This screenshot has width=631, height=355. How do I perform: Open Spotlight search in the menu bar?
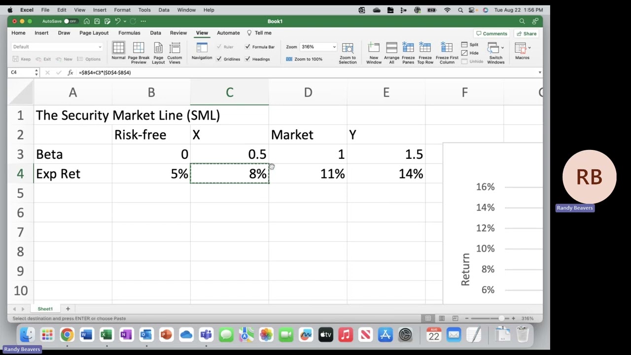pos(460,10)
